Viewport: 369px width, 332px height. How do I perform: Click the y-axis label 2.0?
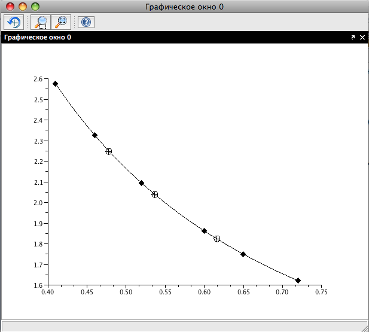click(x=38, y=203)
